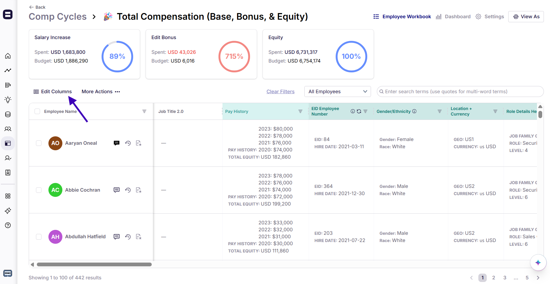Open the comment icon for Aaryan Oneal

[117, 143]
